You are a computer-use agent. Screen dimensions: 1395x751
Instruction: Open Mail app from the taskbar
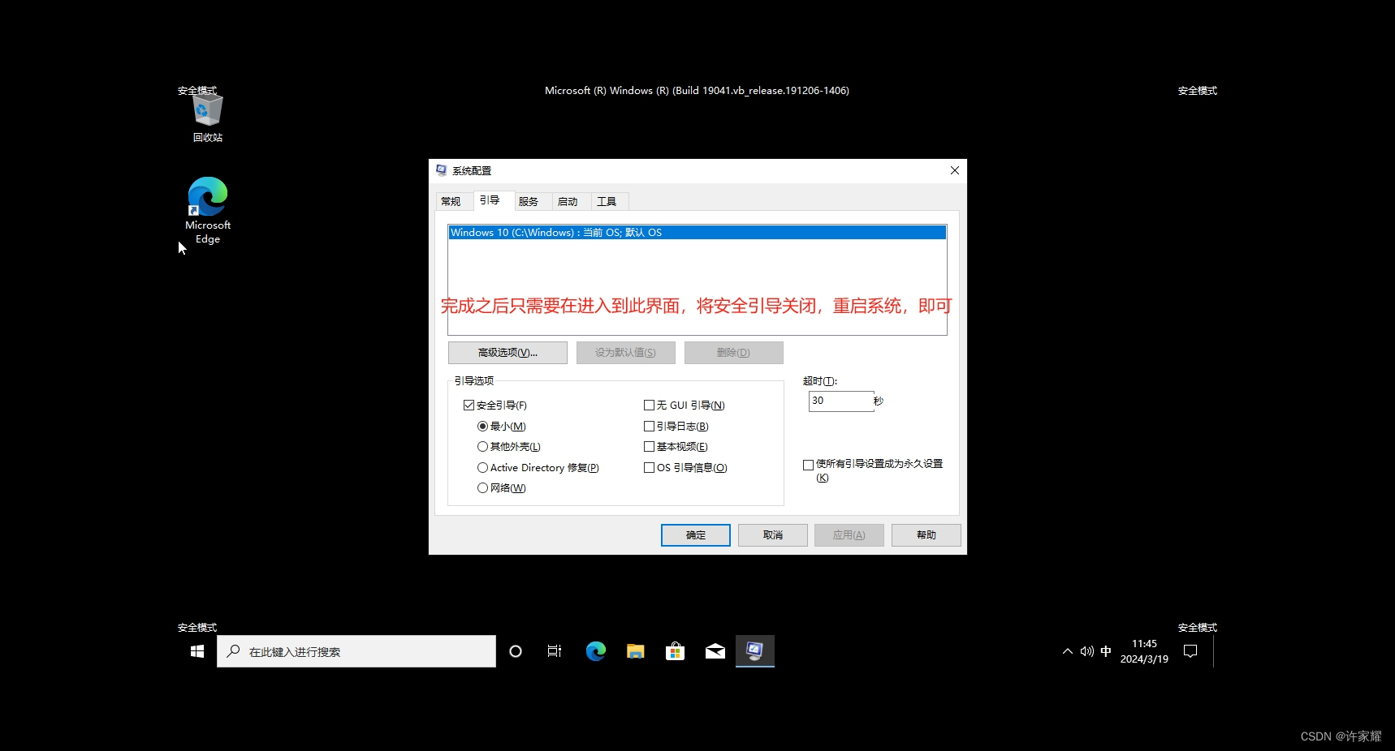pos(715,651)
